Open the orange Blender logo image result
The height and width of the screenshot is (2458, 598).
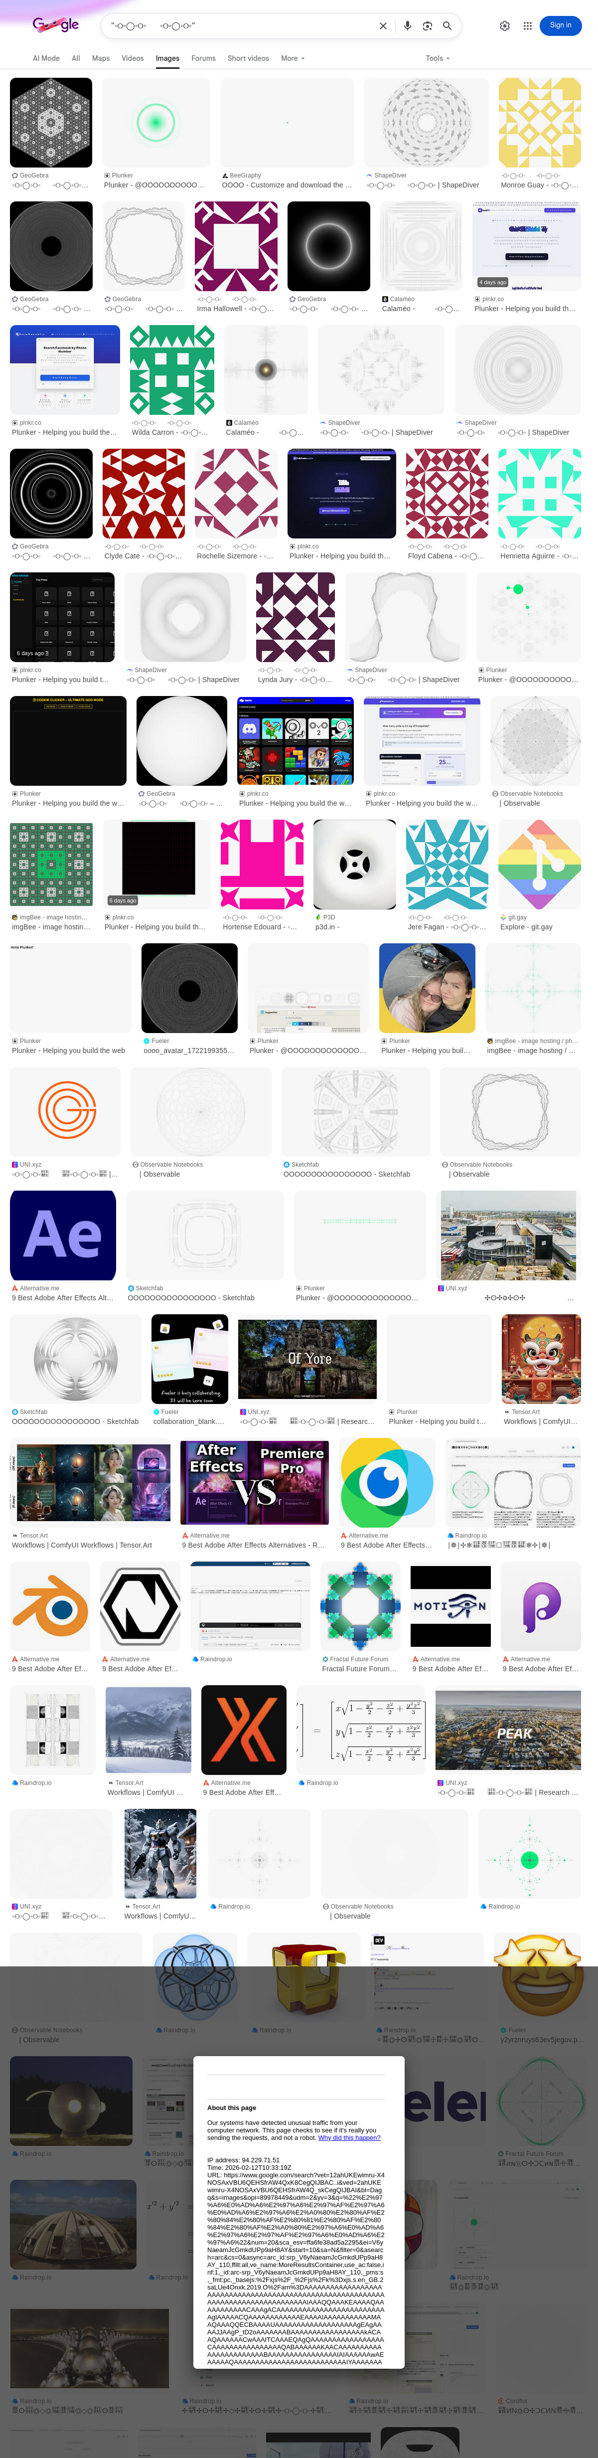pos(50,1607)
